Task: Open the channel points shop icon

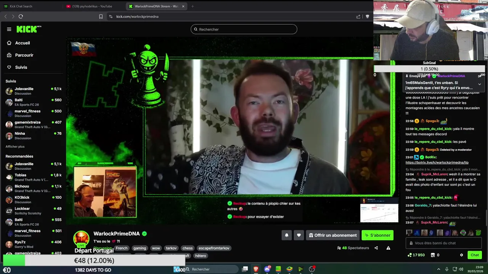Action: pos(433,255)
